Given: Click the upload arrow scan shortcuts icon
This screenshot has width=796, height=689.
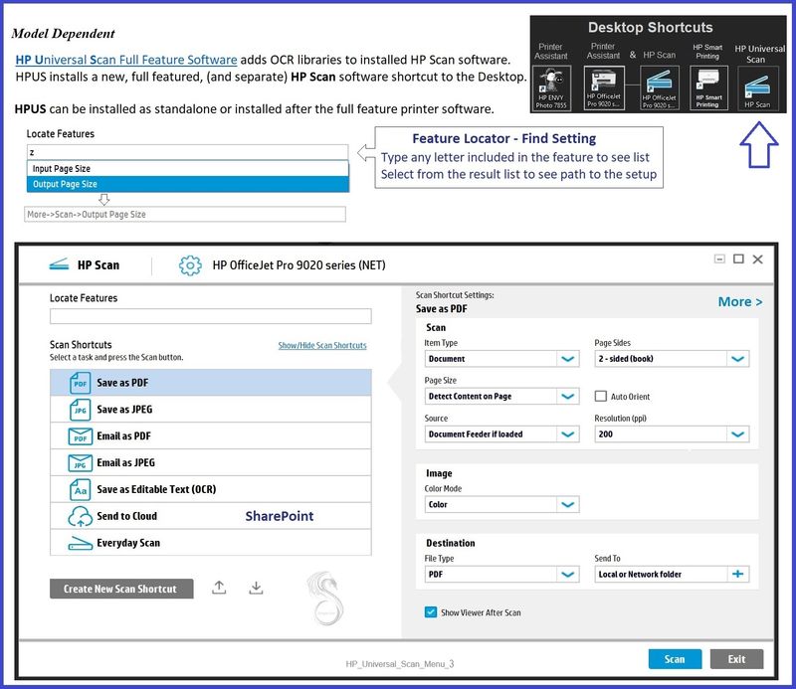Looking at the screenshot, I should click(x=219, y=588).
